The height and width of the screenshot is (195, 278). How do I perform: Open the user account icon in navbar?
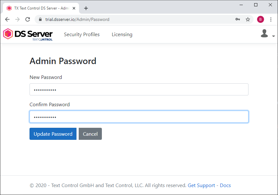264,33
